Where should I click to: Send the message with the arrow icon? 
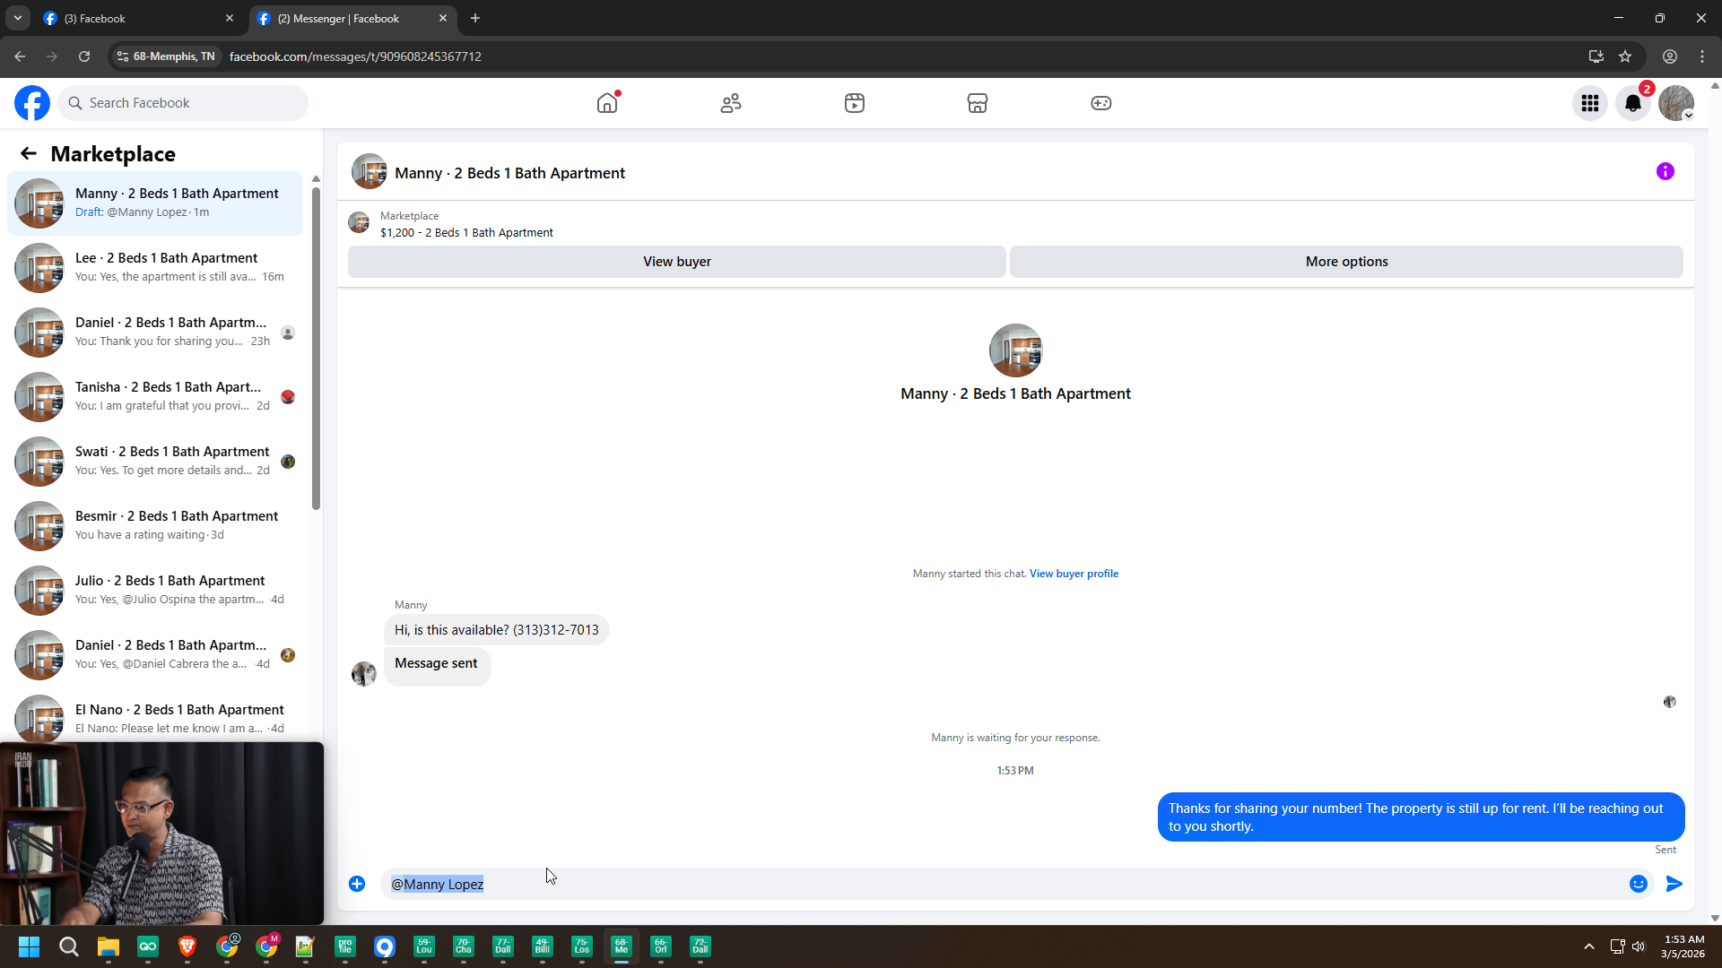(x=1674, y=884)
